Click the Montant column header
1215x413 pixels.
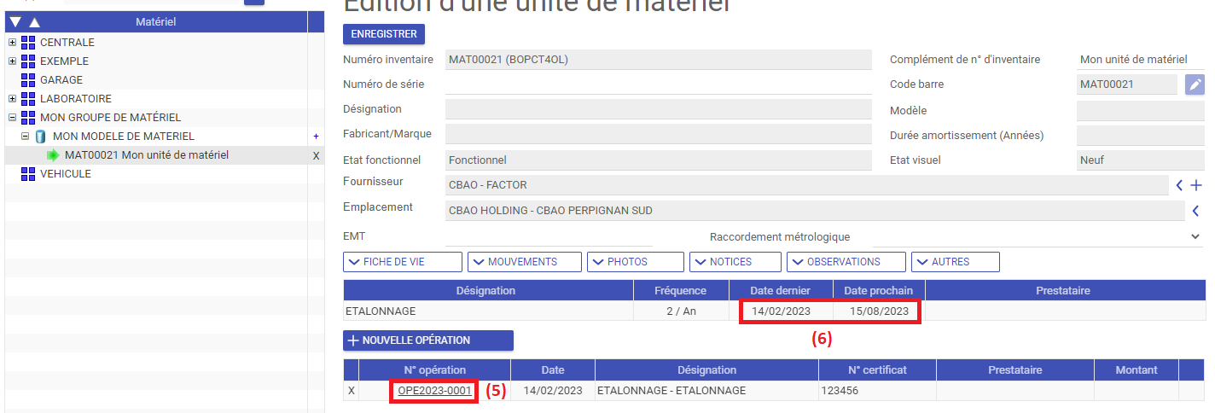point(1137,369)
